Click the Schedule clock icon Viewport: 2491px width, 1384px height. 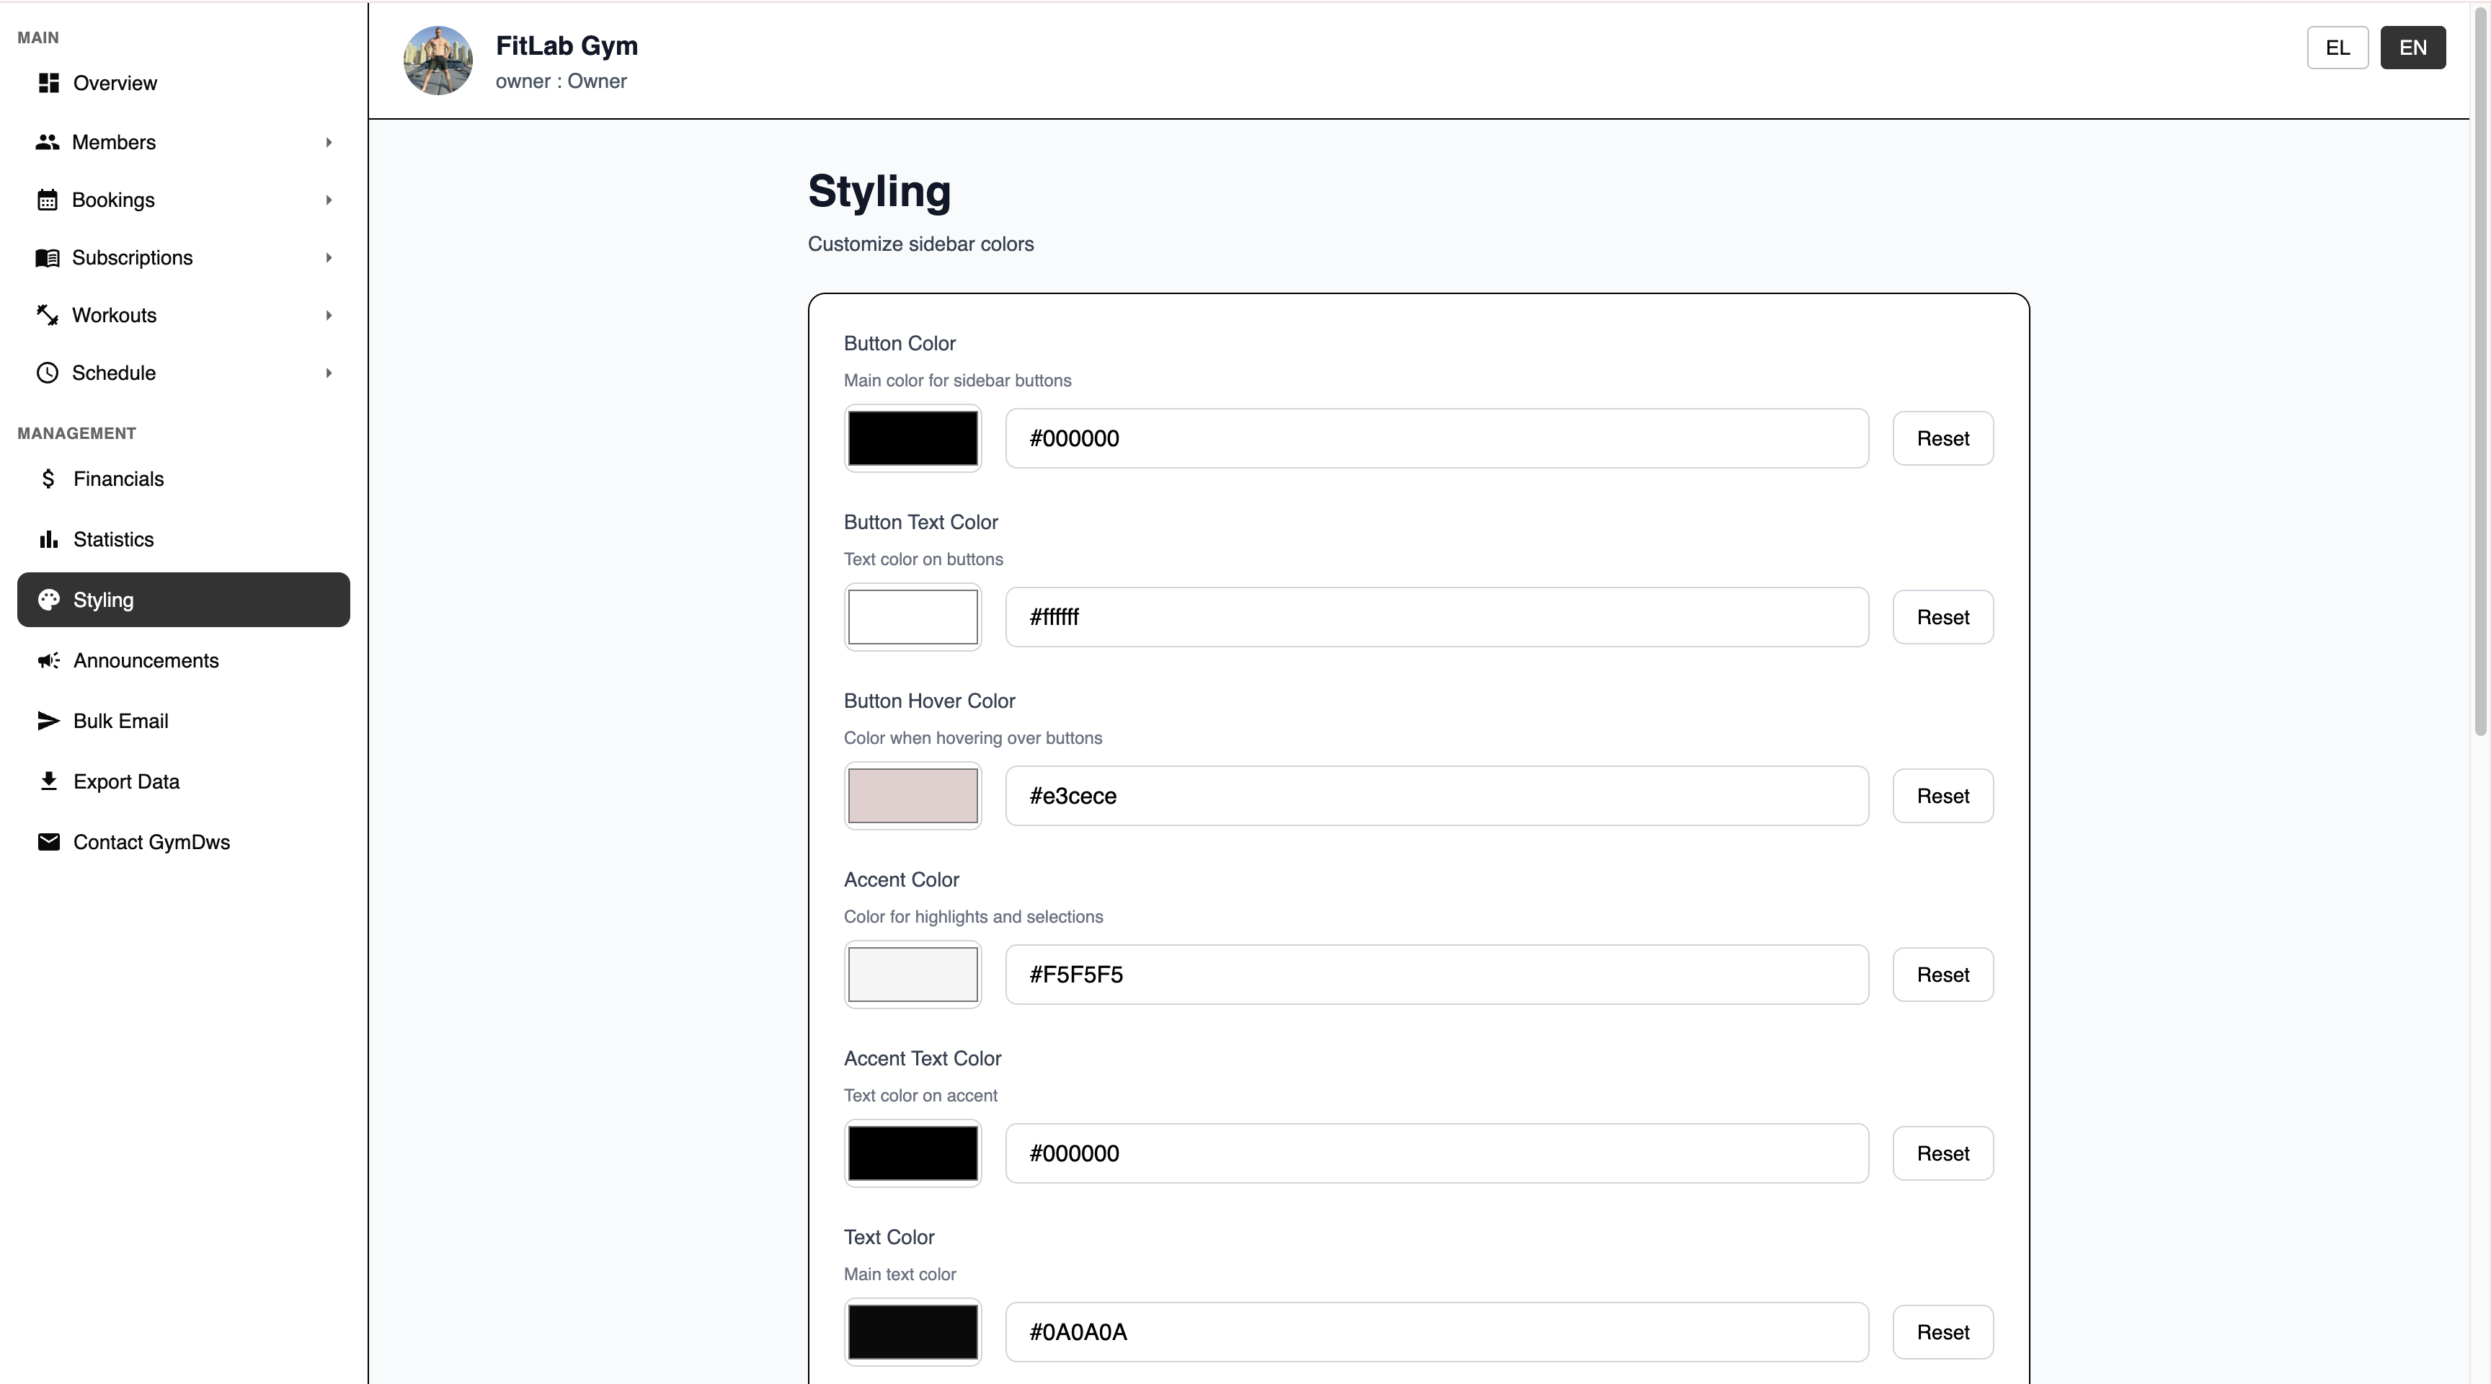[x=48, y=373]
